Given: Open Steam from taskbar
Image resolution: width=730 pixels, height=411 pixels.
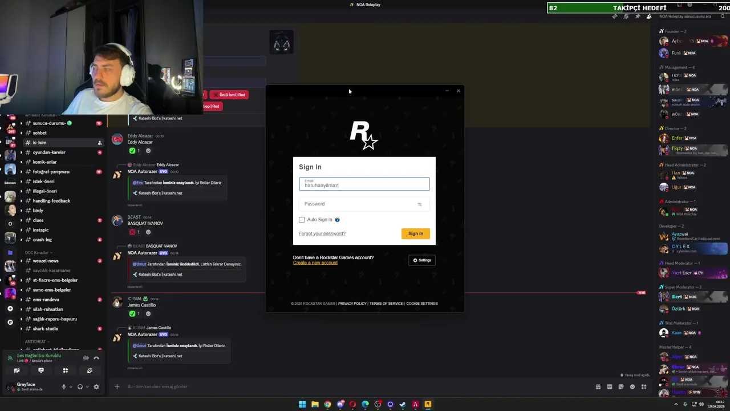Looking at the screenshot, I should click(403, 405).
